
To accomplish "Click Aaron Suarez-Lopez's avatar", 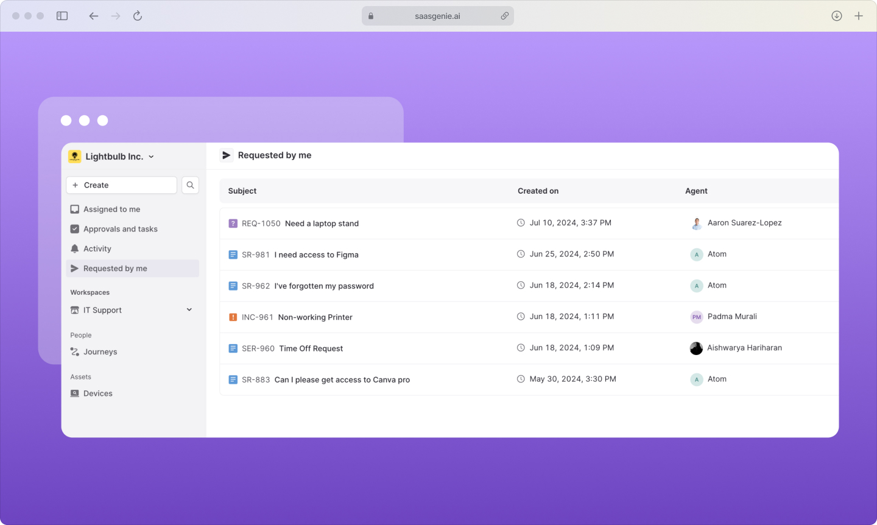I will [x=696, y=223].
